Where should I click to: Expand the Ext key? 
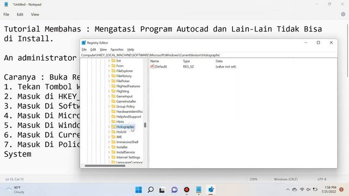tap(109, 60)
